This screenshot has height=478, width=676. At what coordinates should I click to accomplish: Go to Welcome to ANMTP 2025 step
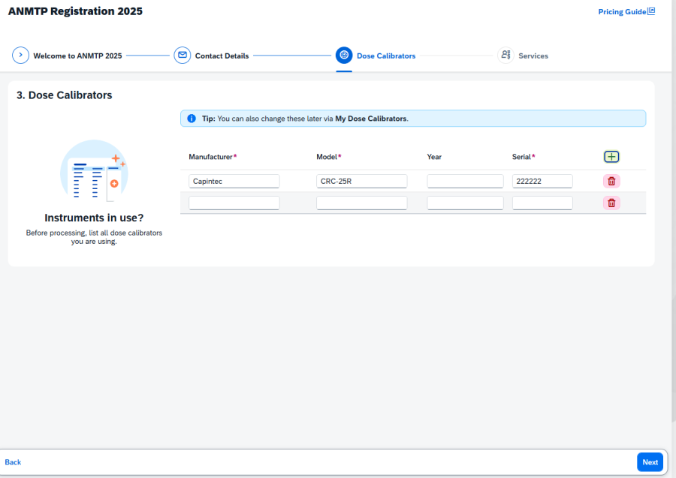click(x=77, y=56)
